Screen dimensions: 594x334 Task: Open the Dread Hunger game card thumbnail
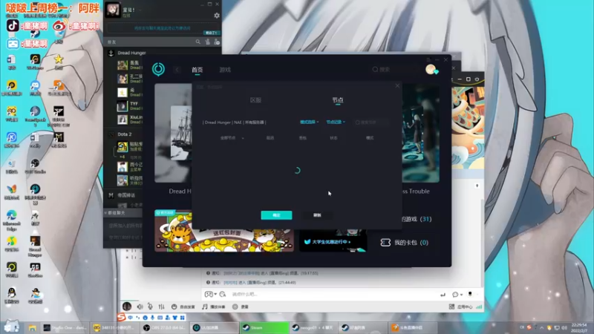[x=173, y=134]
